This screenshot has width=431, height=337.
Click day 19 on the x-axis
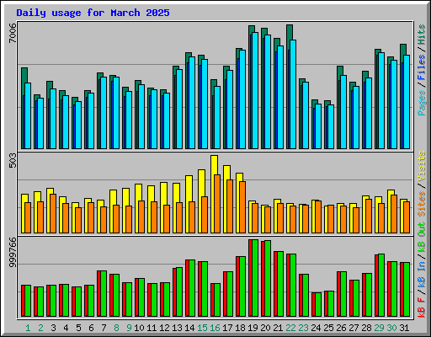click(x=253, y=328)
